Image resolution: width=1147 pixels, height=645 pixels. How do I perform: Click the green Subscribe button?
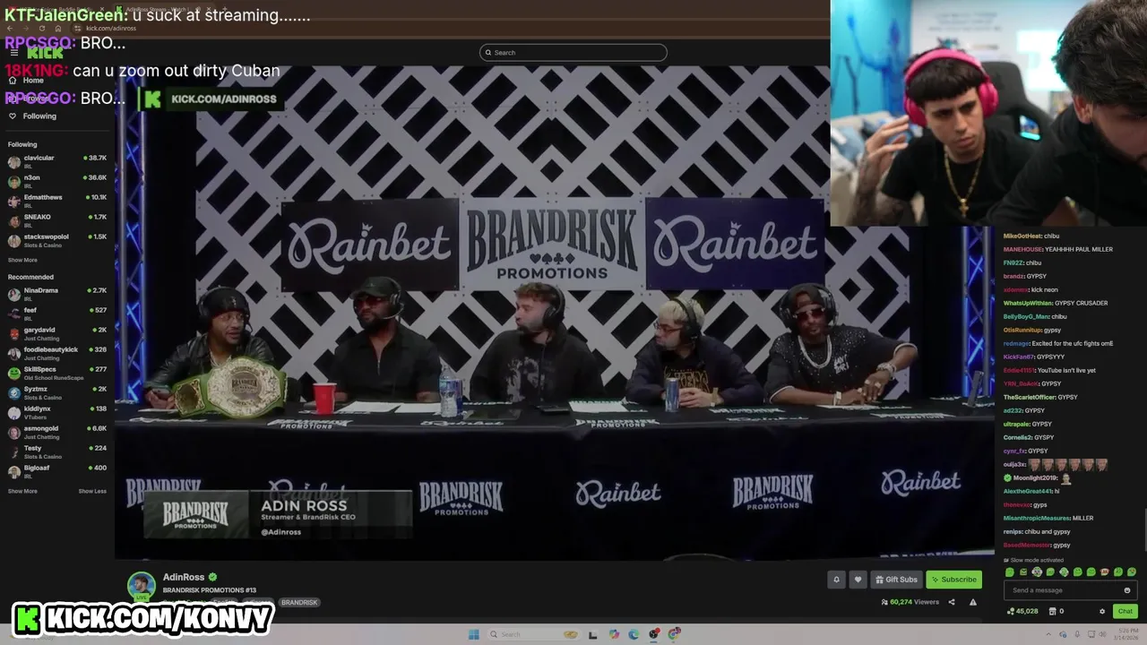pos(954,580)
